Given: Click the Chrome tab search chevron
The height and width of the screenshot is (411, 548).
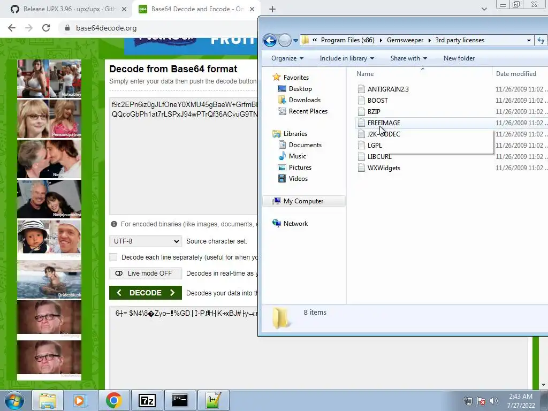Looking at the screenshot, I should point(484,9).
